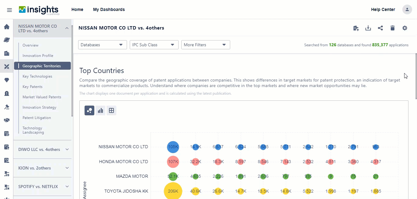
Task: Open the Databases filter dropdown
Action: tap(102, 44)
